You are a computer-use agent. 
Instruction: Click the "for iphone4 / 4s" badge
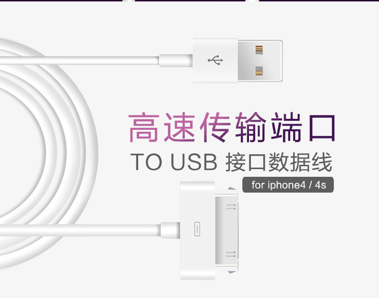pos(288,185)
